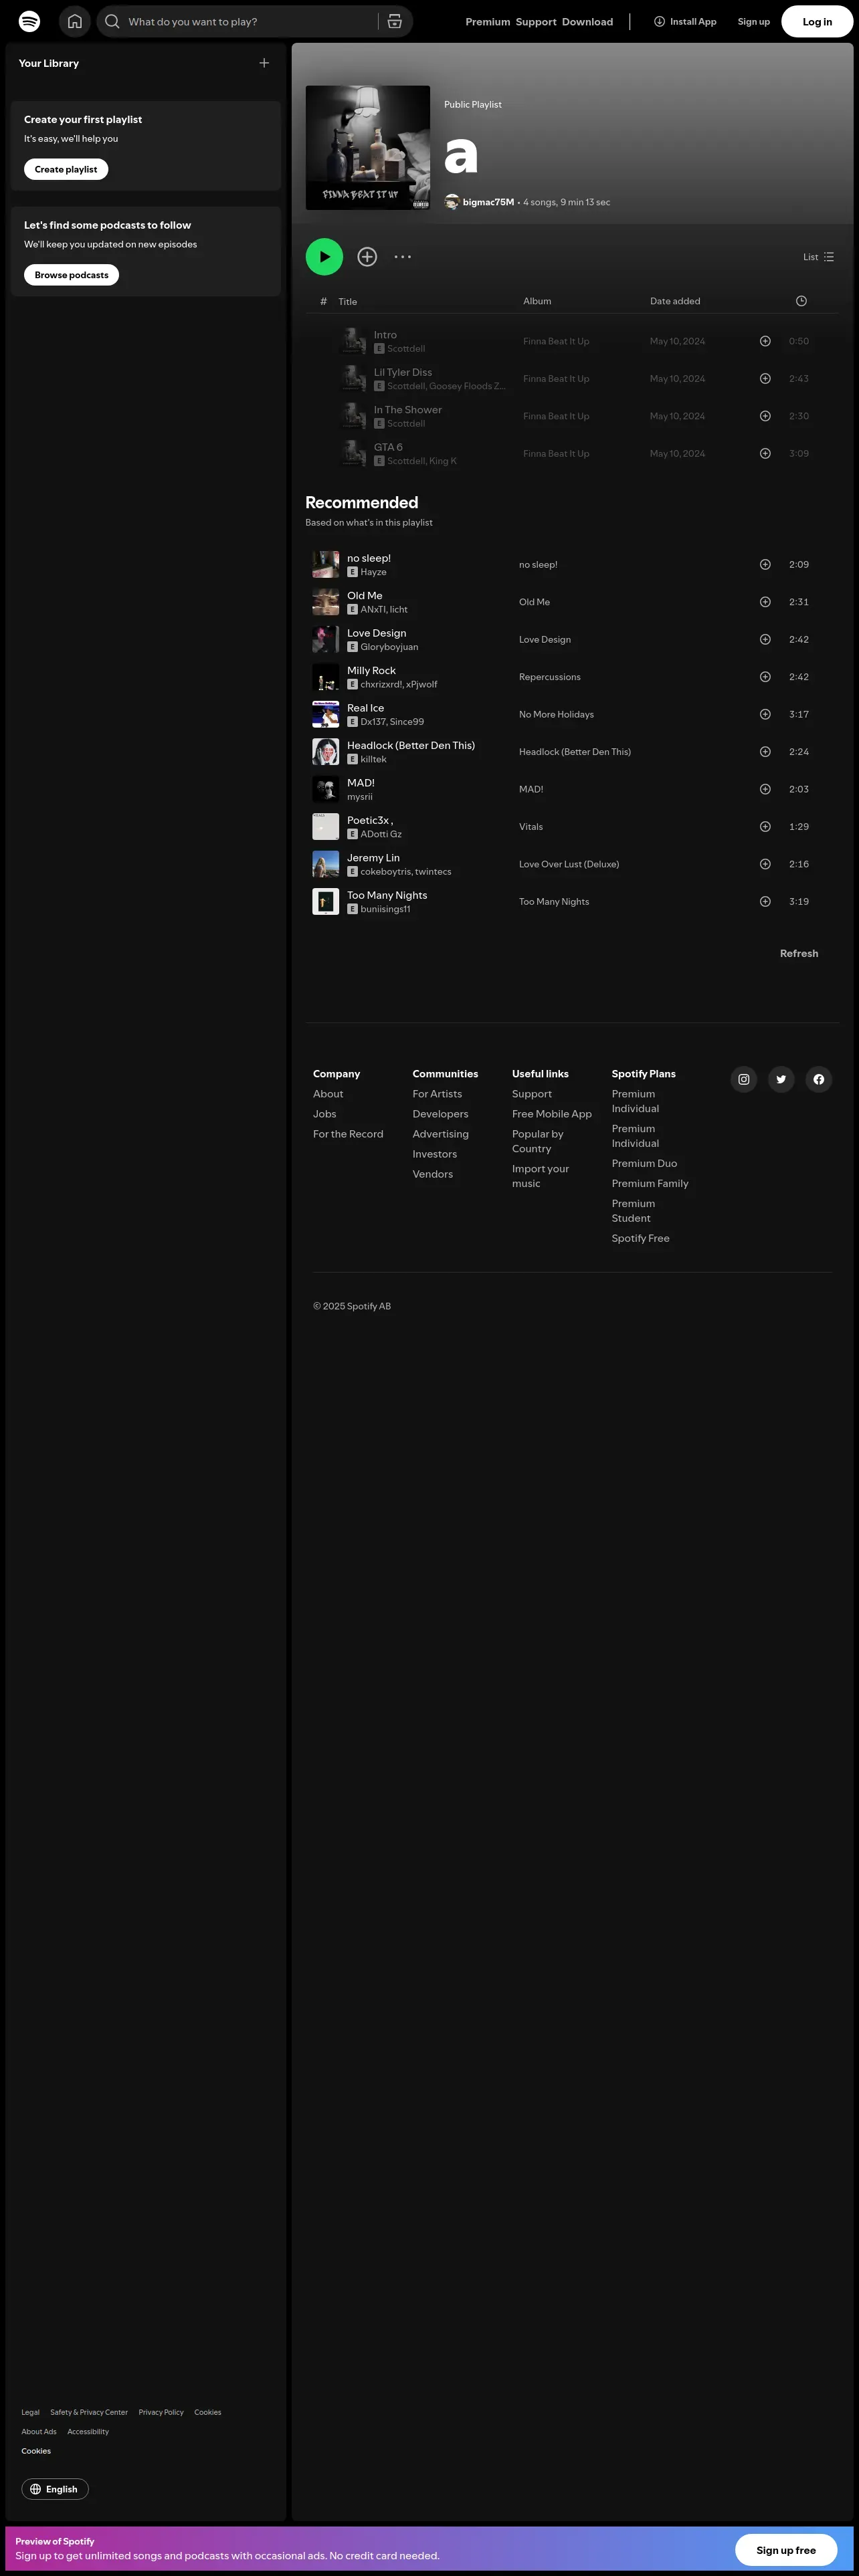Open Privacy Policy sidebar link
859x2576 pixels.
pyautogui.click(x=161, y=2412)
